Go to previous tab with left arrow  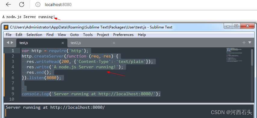[x=8, y=43]
